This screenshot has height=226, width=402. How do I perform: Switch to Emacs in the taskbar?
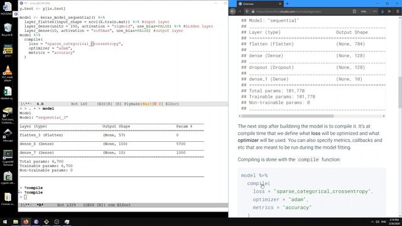[x=36, y=222]
